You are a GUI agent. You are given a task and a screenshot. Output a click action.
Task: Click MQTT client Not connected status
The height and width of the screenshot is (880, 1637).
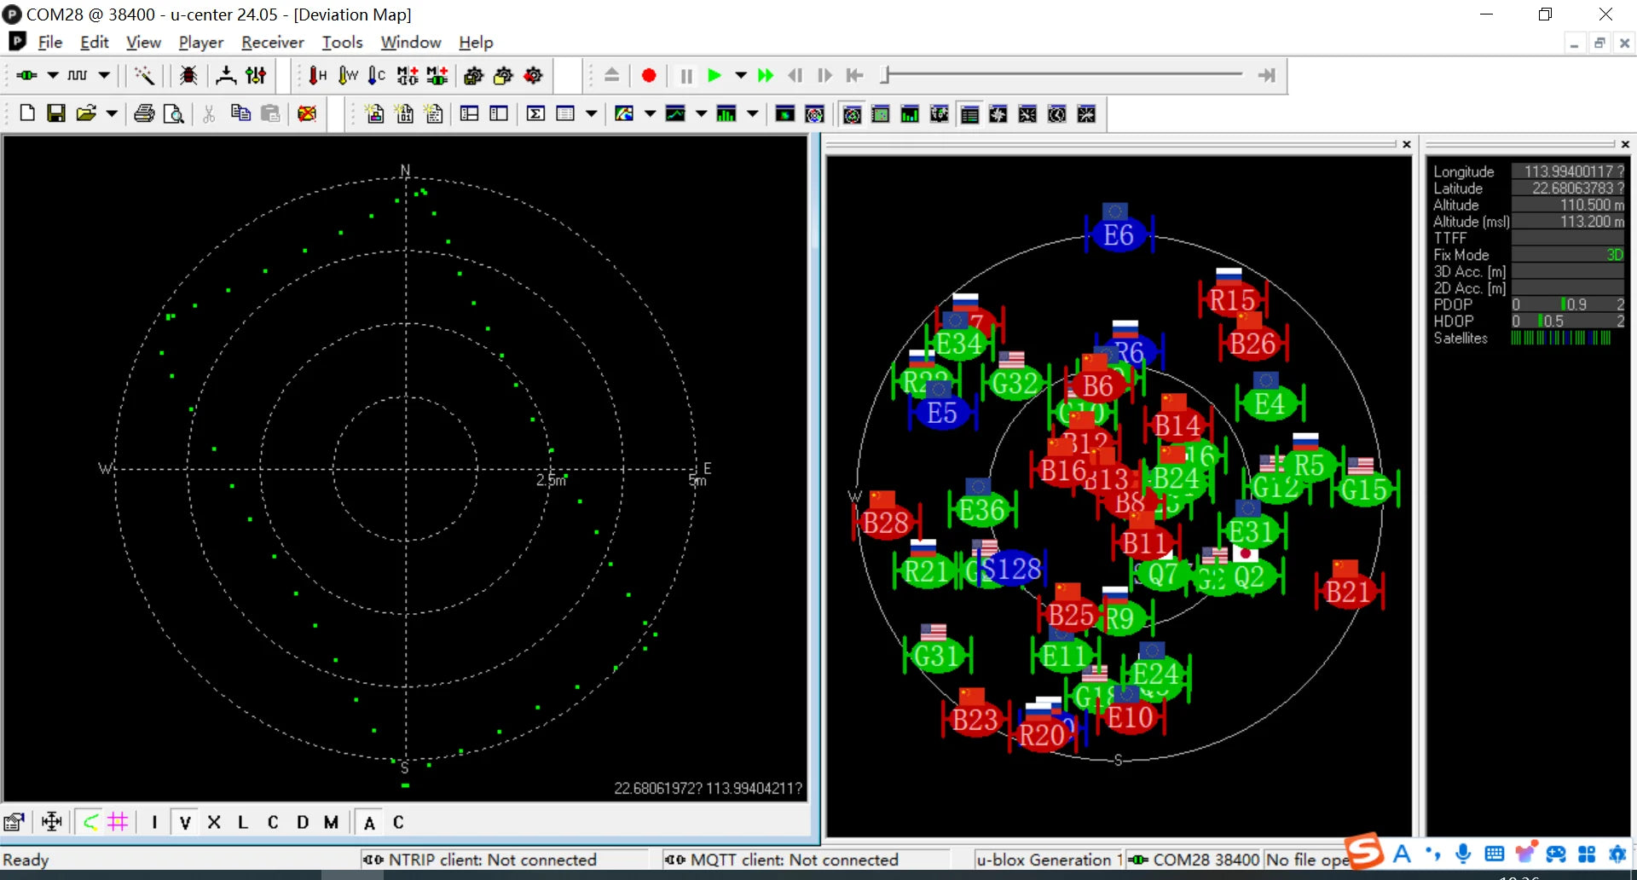click(x=795, y=860)
